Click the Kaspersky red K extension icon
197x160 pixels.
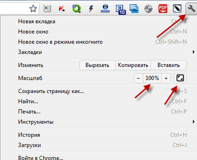point(61,9)
